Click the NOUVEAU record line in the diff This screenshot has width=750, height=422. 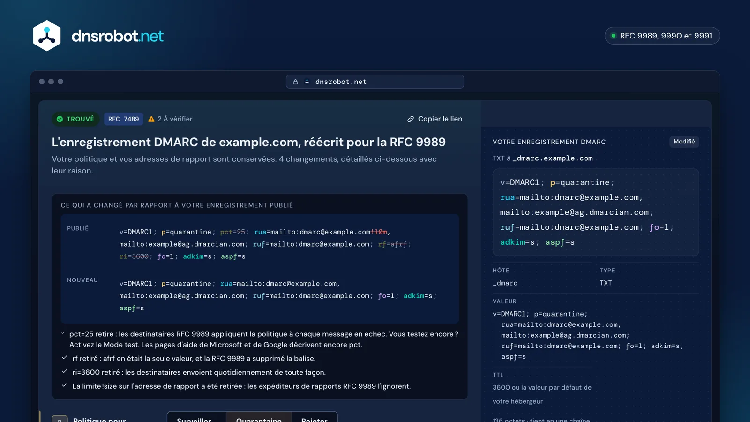click(x=277, y=296)
